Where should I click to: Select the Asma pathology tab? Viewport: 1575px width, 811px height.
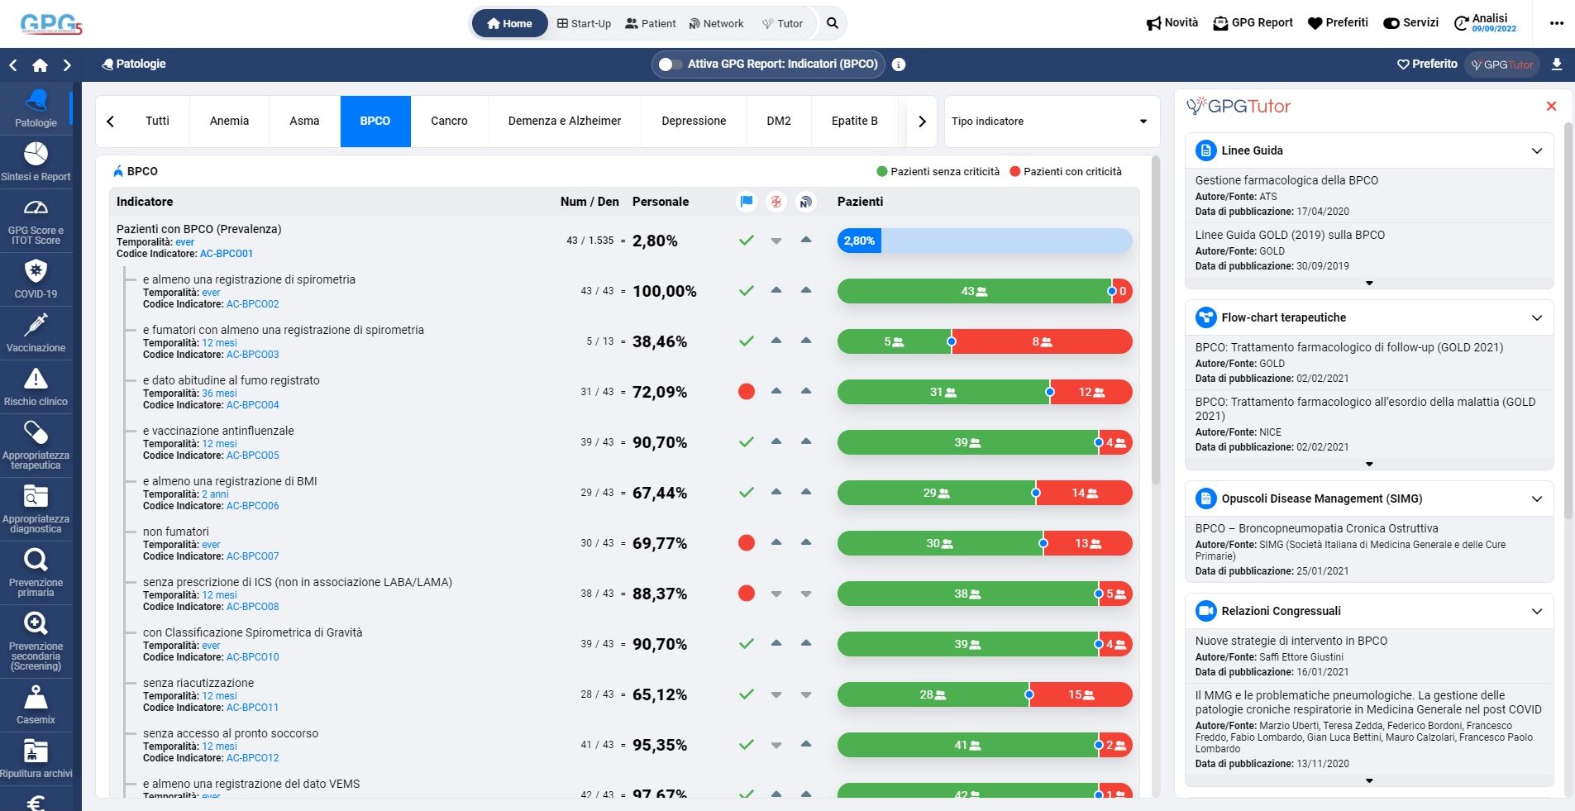[304, 121]
